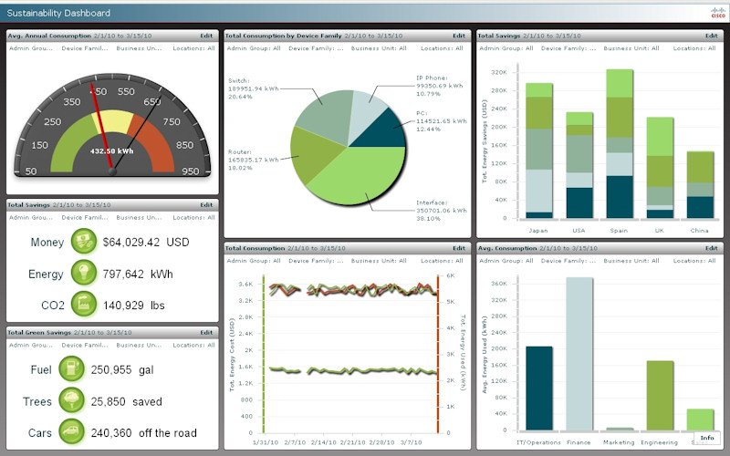Click the Cisco logo in header
The width and height of the screenshot is (730, 456).
click(717, 13)
